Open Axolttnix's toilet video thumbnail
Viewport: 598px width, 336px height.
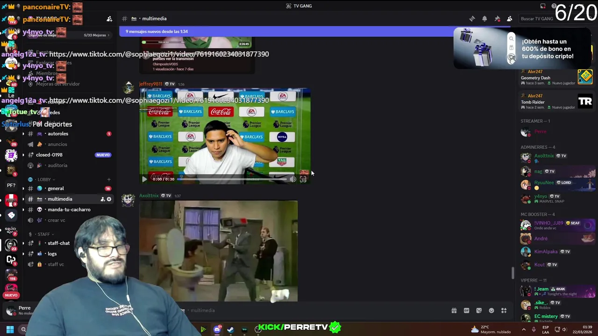[x=218, y=251]
